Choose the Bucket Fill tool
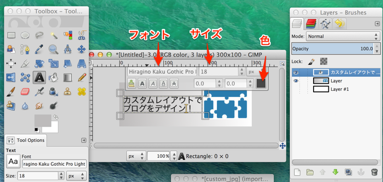Image resolution: width=383 pixels, height=182 pixels. [x=53, y=77]
